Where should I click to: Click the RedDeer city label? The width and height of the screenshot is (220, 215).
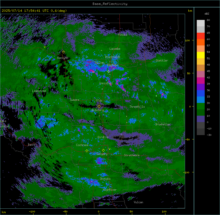pyautogui.click(x=113, y=65)
